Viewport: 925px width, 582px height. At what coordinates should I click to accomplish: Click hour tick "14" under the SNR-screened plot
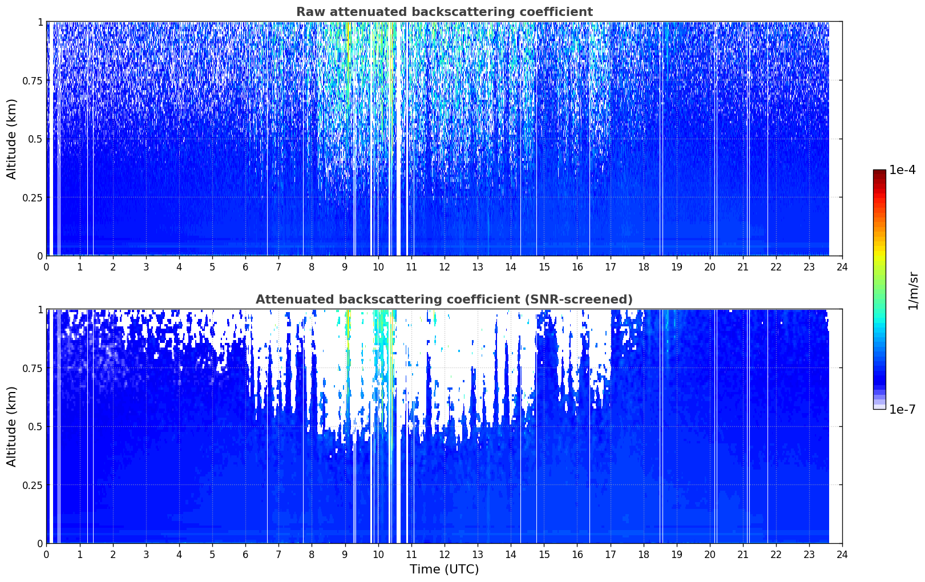click(511, 554)
